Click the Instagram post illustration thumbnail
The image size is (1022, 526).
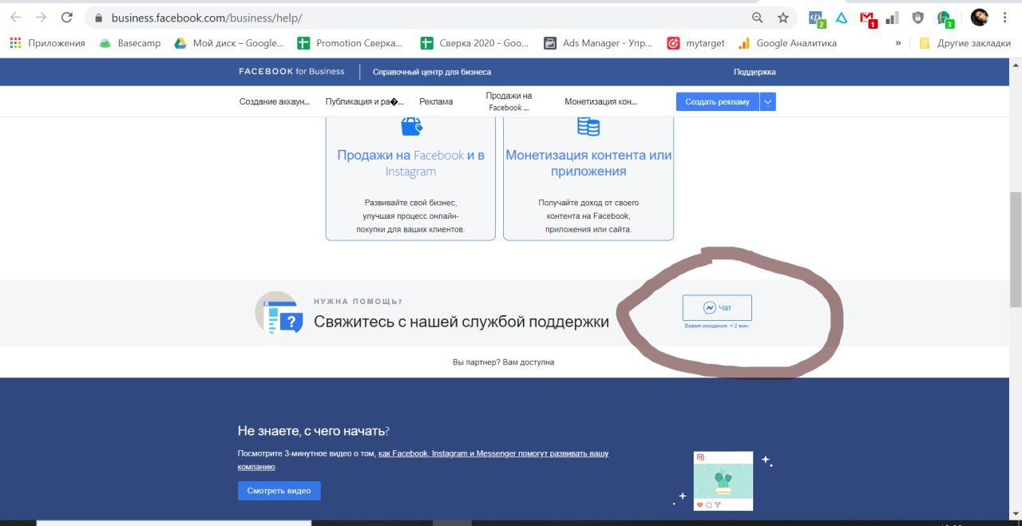(x=723, y=481)
